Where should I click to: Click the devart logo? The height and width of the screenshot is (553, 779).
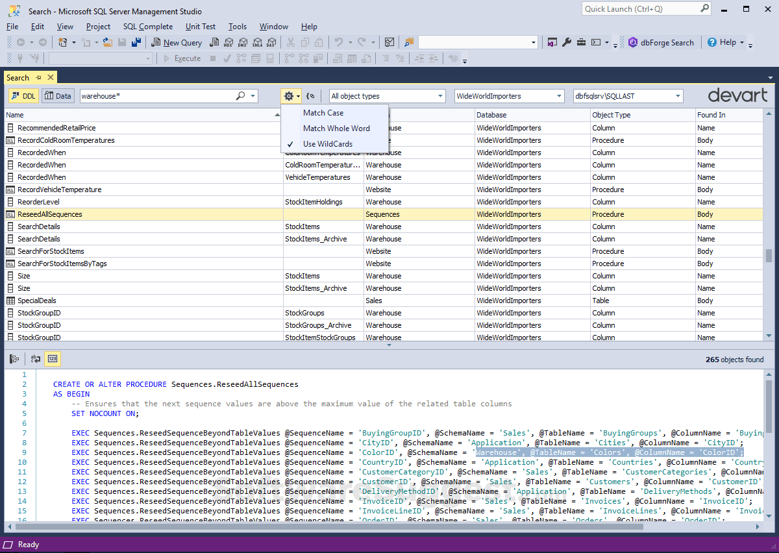pyautogui.click(x=737, y=95)
